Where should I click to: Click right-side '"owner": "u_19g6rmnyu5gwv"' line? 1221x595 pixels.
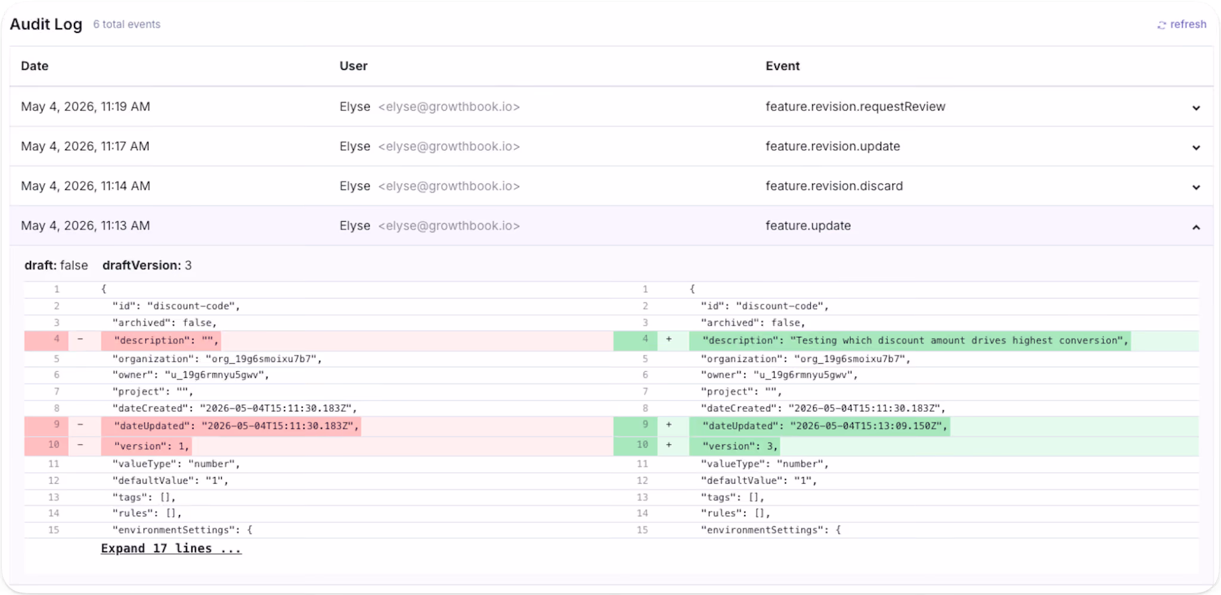[779, 375]
